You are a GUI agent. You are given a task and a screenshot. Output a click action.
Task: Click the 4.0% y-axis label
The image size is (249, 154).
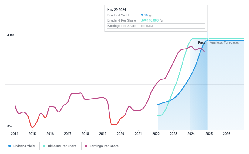click(11, 35)
